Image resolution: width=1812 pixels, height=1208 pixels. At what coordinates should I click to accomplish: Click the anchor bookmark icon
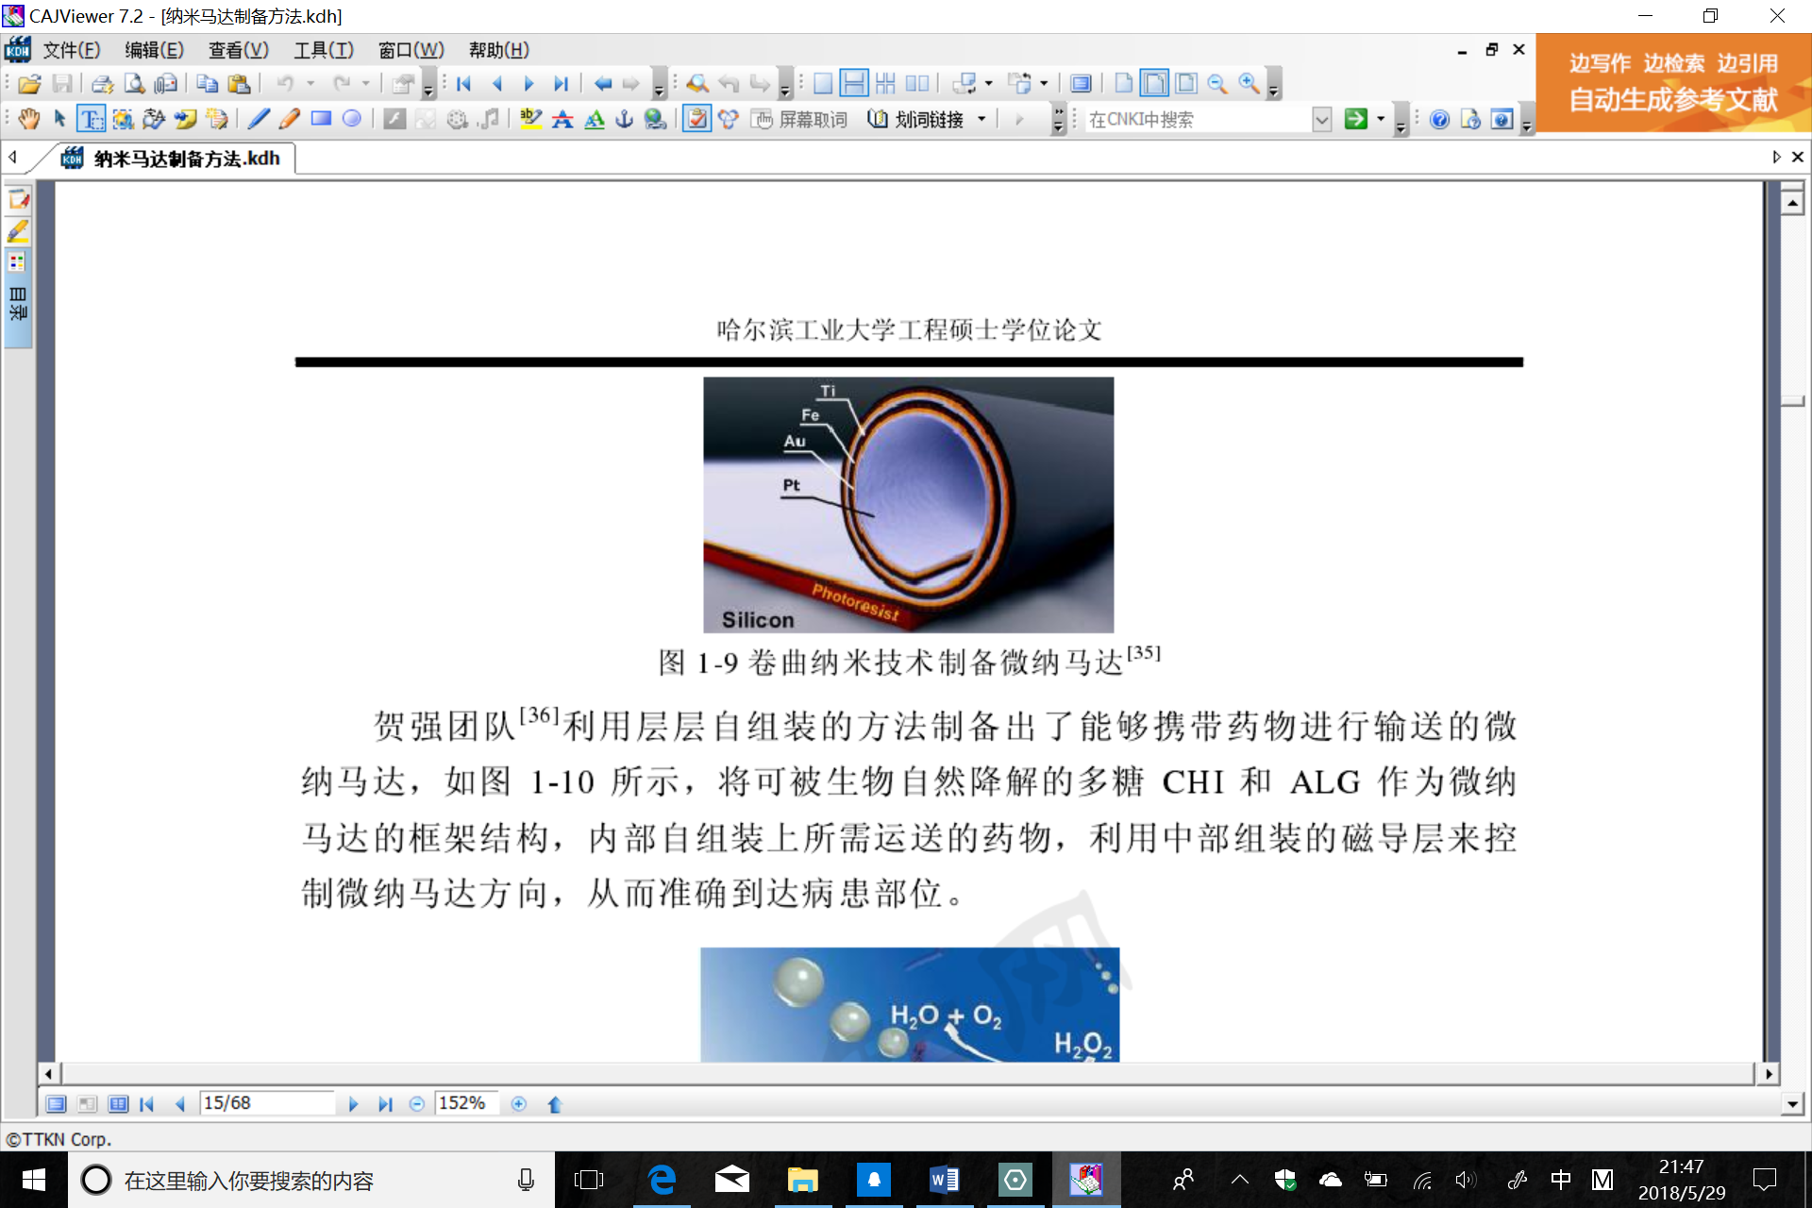[x=624, y=119]
